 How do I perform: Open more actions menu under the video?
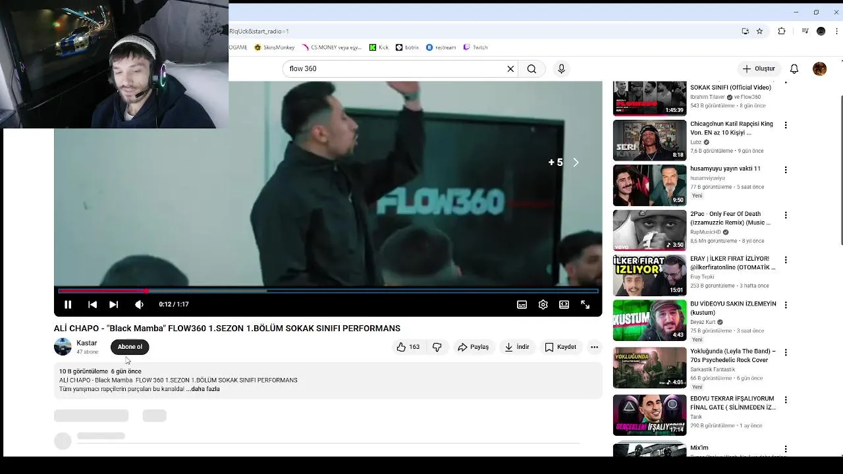594,347
